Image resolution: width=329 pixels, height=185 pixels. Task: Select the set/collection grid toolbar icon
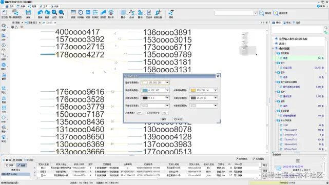(123, 13)
